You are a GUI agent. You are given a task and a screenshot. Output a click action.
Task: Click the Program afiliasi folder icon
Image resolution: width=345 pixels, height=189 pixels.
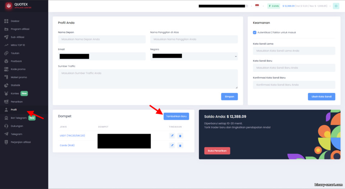tap(6, 29)
